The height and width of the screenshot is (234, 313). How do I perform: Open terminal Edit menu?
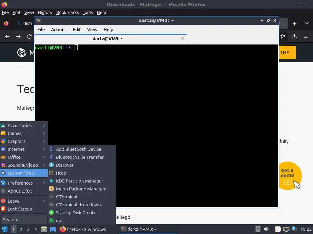[x=77, y=30]
